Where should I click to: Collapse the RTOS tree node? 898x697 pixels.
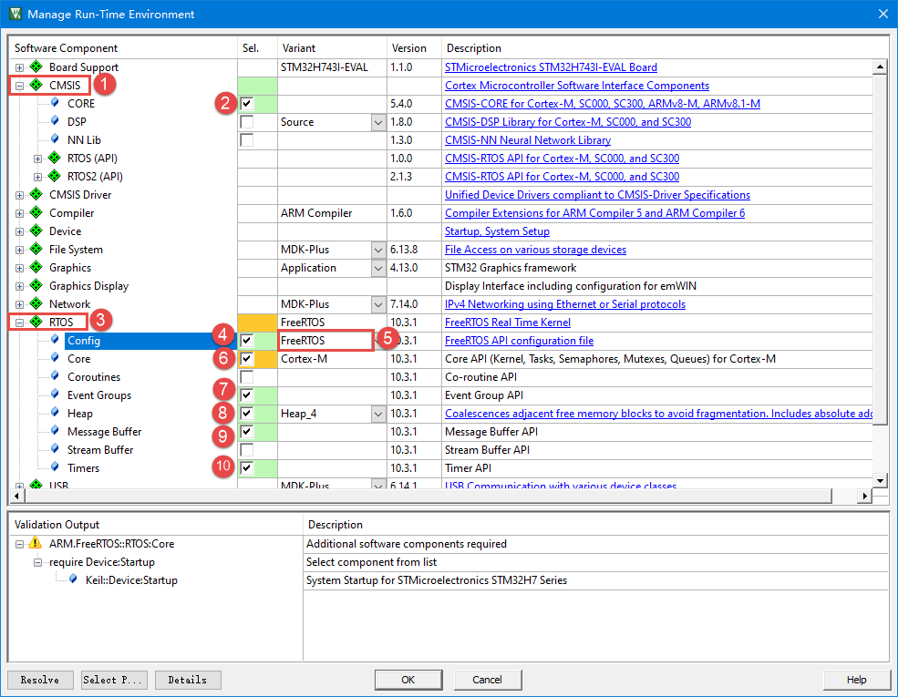(19, 322)
